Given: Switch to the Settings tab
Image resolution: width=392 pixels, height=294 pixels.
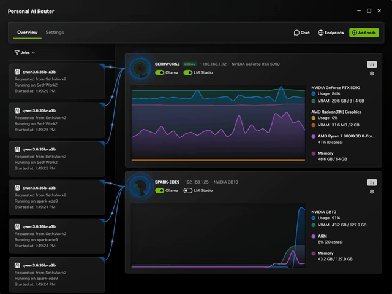Looking at the screenshot, I should (x=55, y=32).
